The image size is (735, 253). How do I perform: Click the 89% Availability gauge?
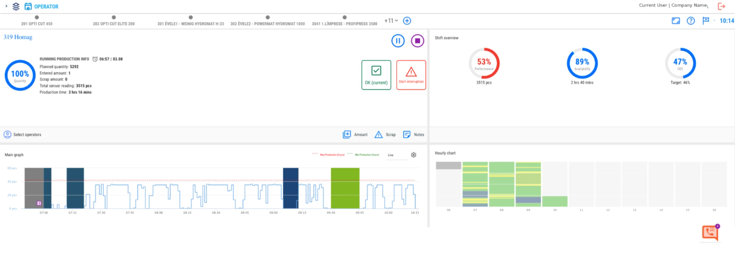pos(582,63)
